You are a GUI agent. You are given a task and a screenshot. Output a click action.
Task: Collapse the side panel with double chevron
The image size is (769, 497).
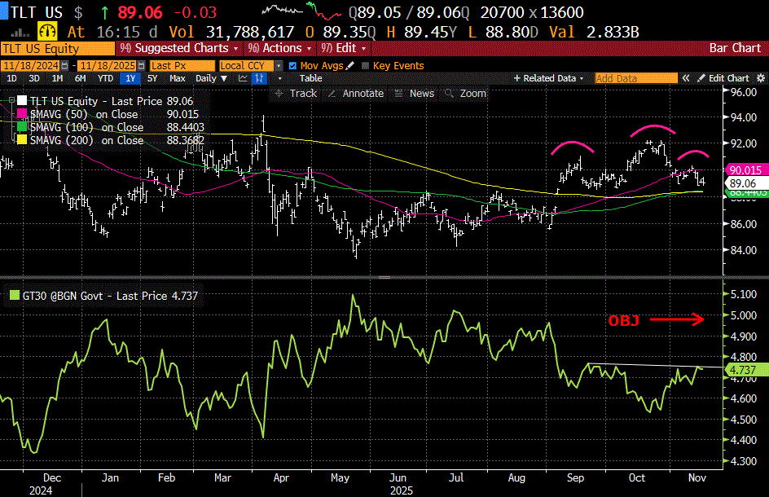pyautogui.click(x=686, y=78)
